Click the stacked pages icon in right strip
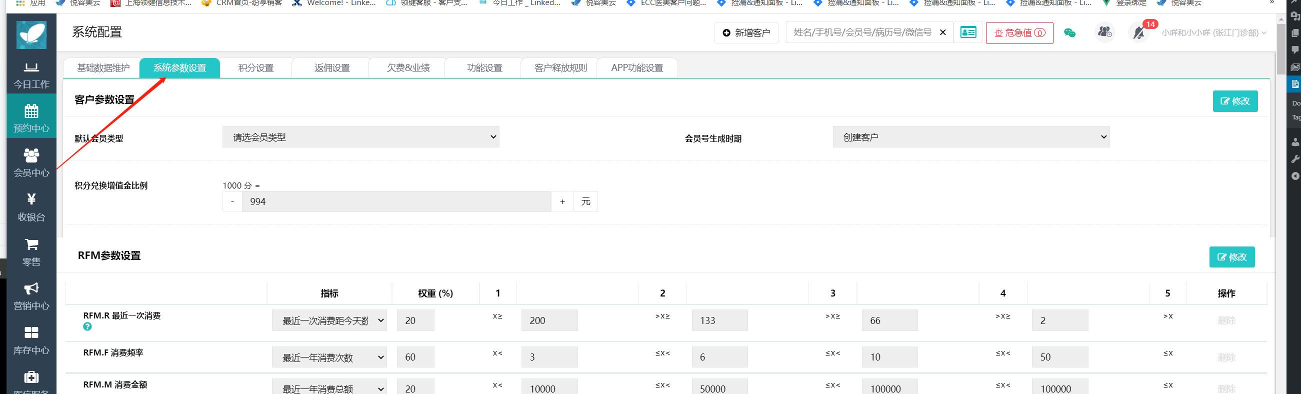This screenshot has height=394, width=1301. pyautogui.click(x=1295, y=32)
